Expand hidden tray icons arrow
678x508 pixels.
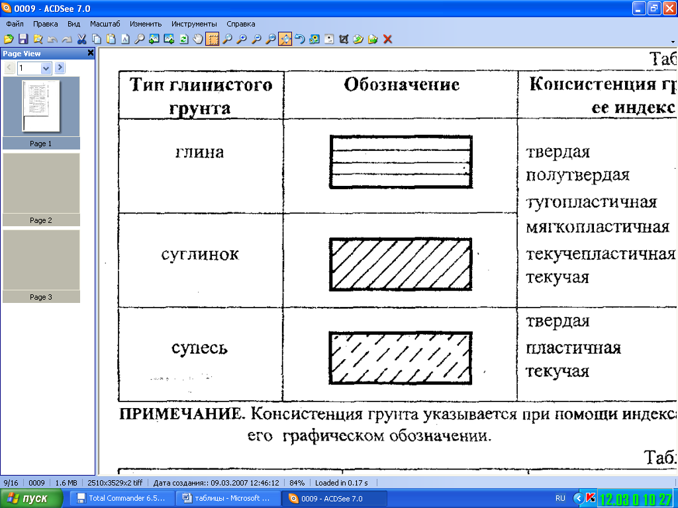(x=578, y=498)
